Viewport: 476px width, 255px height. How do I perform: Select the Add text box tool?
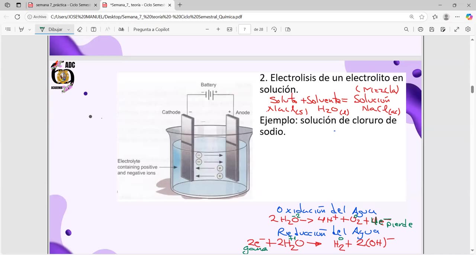pyautogui.click(x=93, y=29)
